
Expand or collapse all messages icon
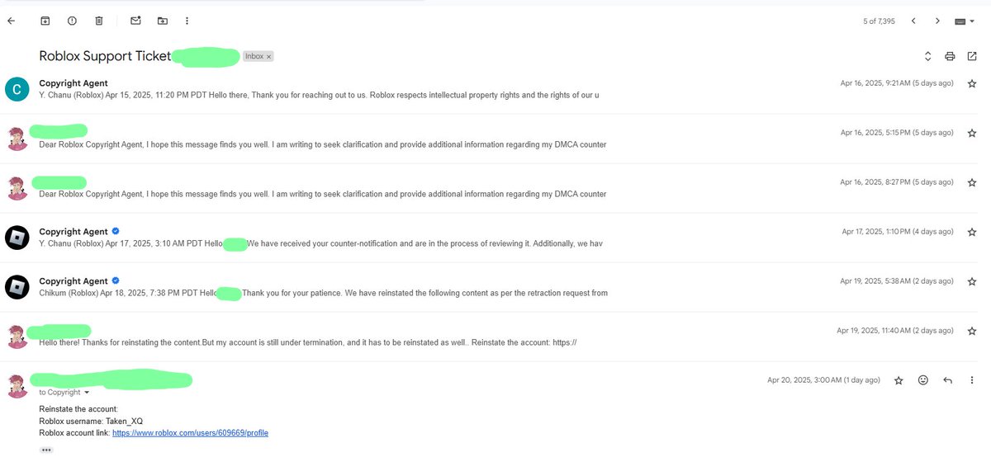click(x=927, y=56)
